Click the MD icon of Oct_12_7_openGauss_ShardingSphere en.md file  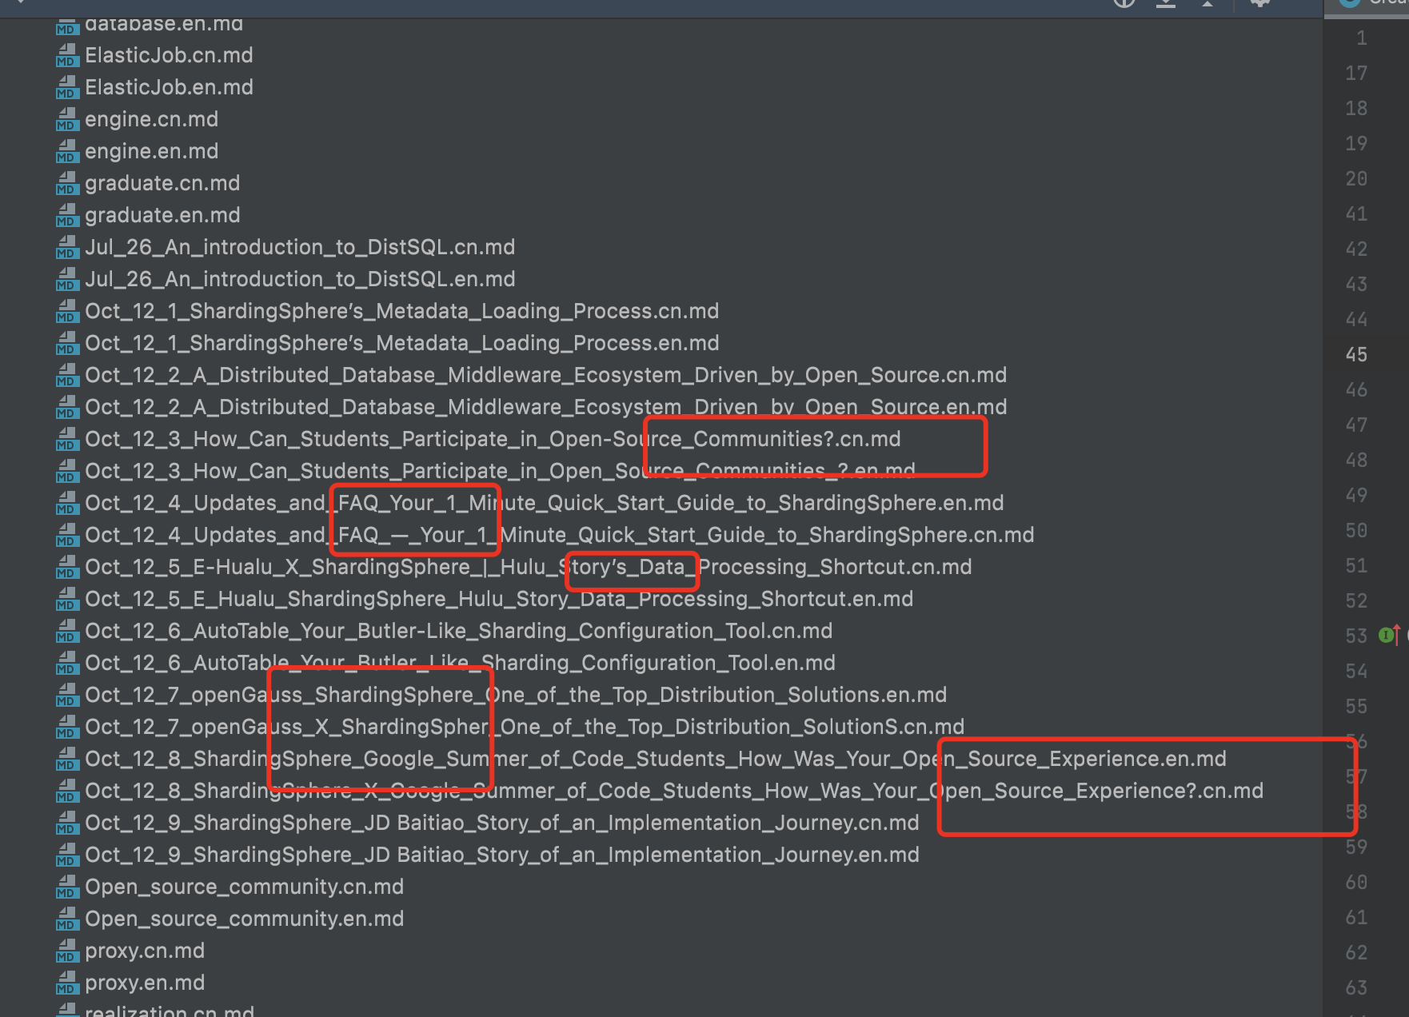[67, 695]
